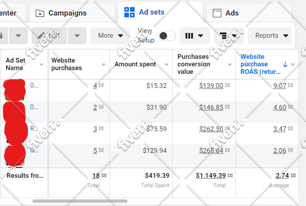The width and height of the screenshot is (306, 206).
Task: Click the breakdown rows icon
Action: click(x=223, y=36)
